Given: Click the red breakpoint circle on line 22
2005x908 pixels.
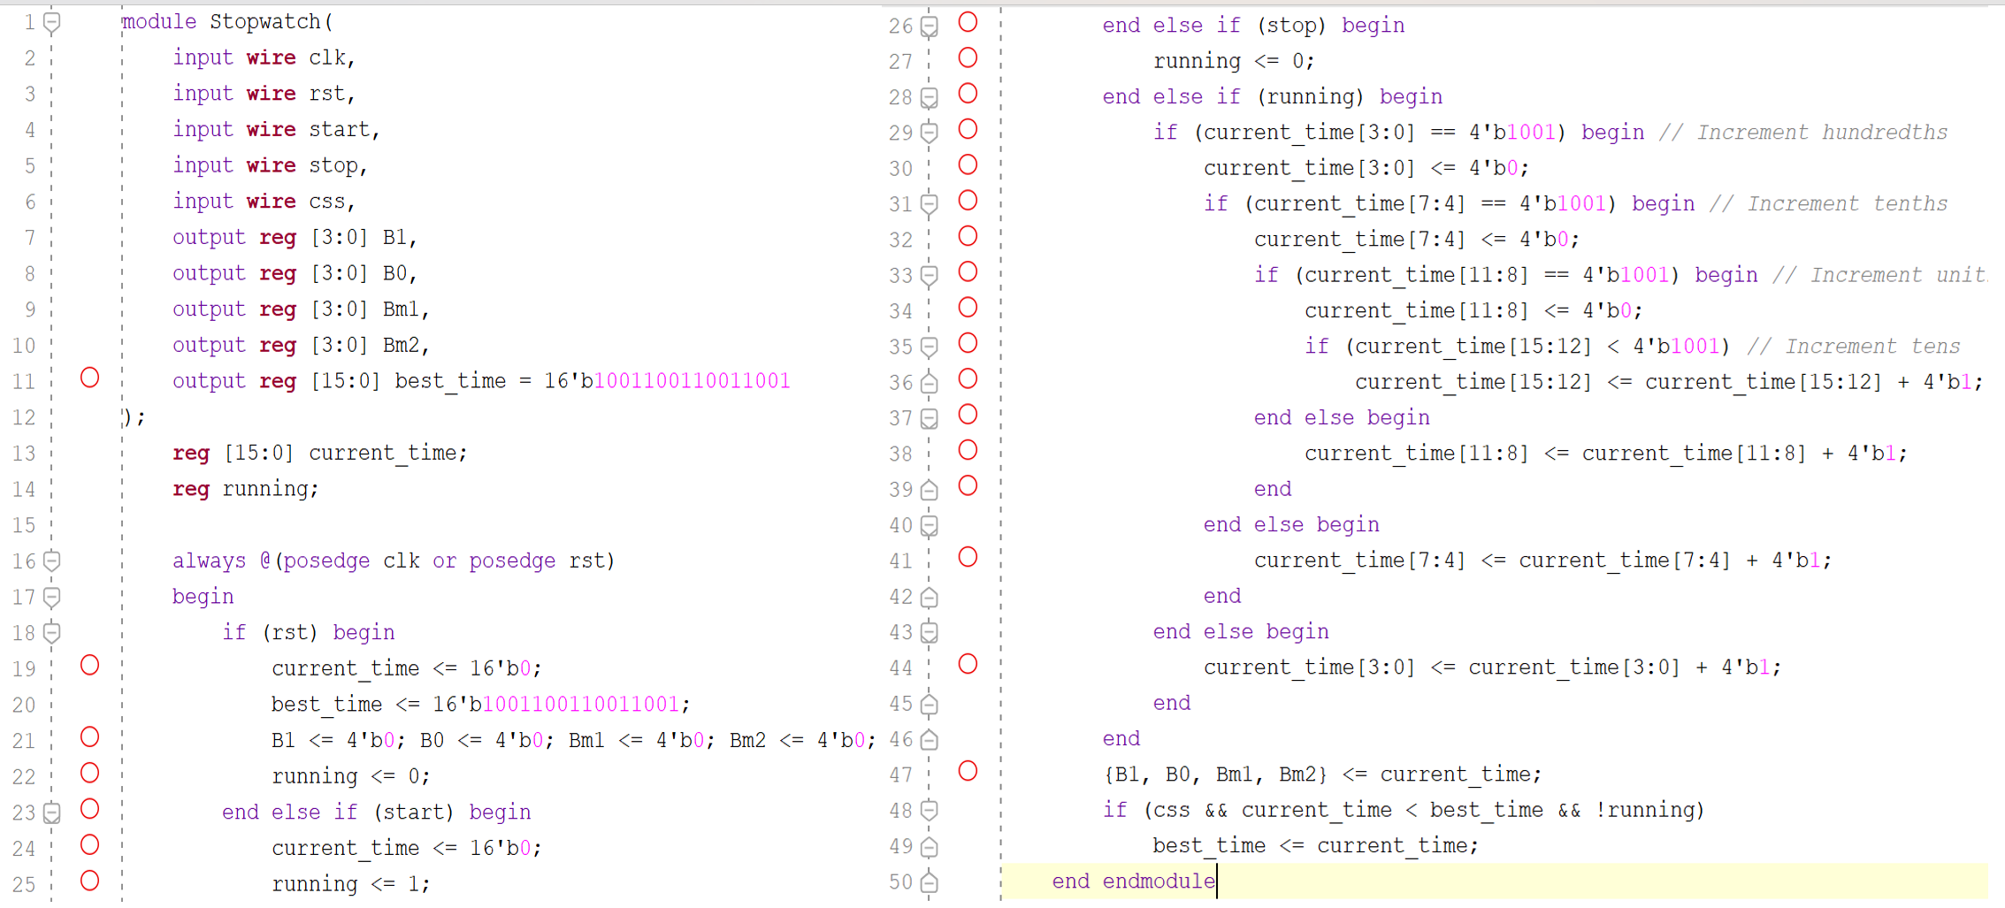Looking at the screenshot, I should pyautogui.click(x=89, y=773).
